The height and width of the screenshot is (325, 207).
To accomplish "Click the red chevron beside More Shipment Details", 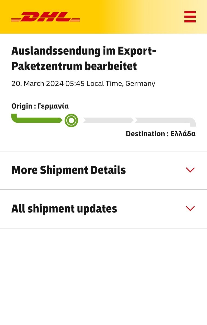I will click(x=190, y=170).
